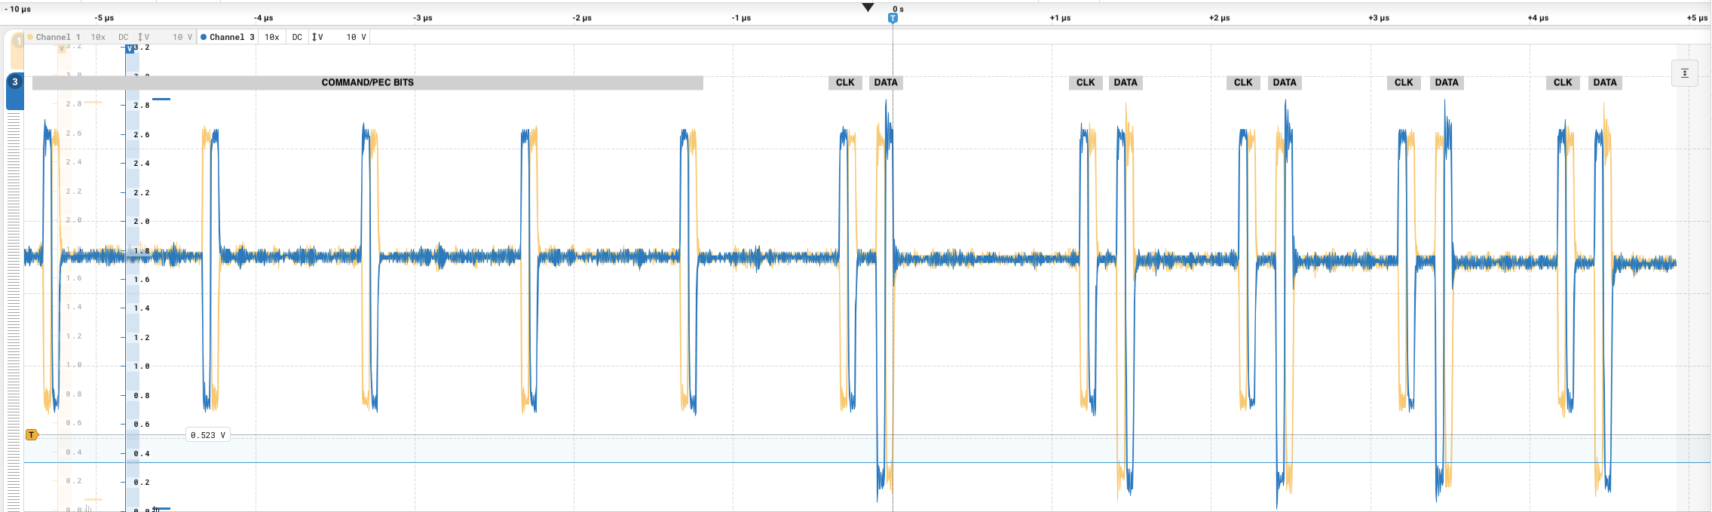
Task: Select the Channel 3 header label
Action: [x=231, y=37]
